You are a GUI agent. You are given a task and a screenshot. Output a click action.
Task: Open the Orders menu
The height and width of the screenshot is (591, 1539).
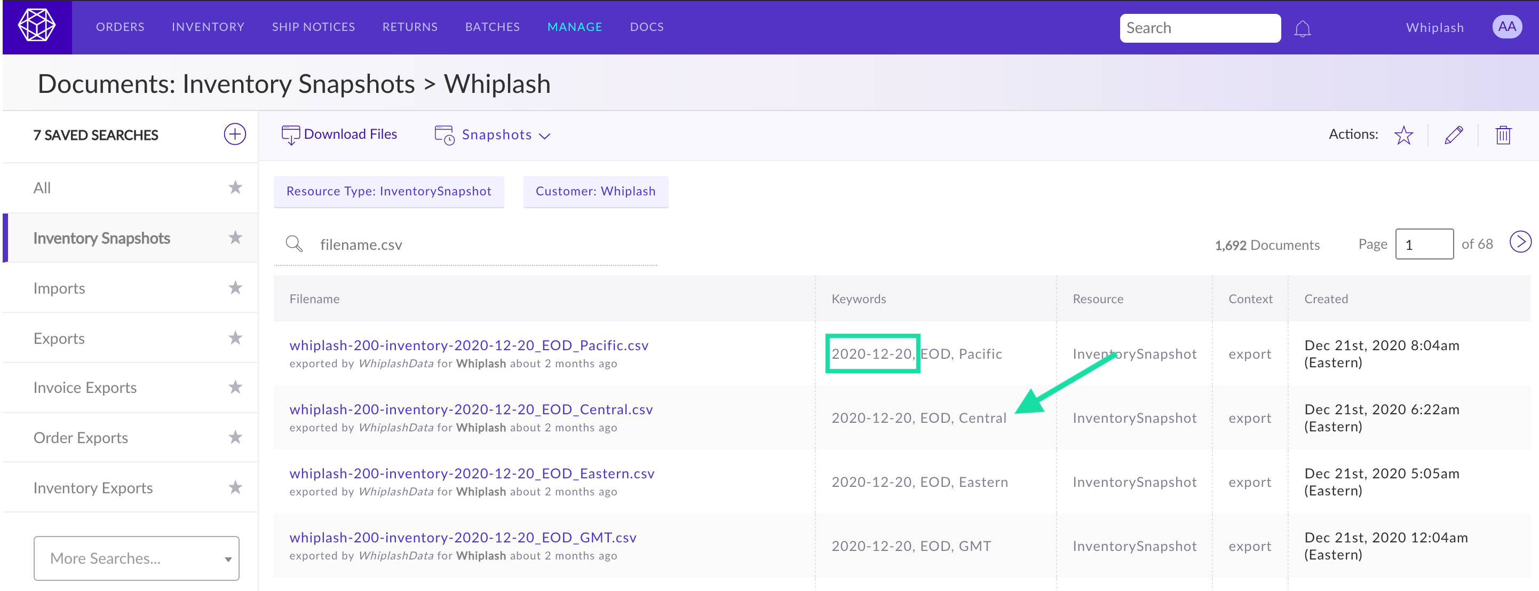pyautogui.click(x=120, y=27)
